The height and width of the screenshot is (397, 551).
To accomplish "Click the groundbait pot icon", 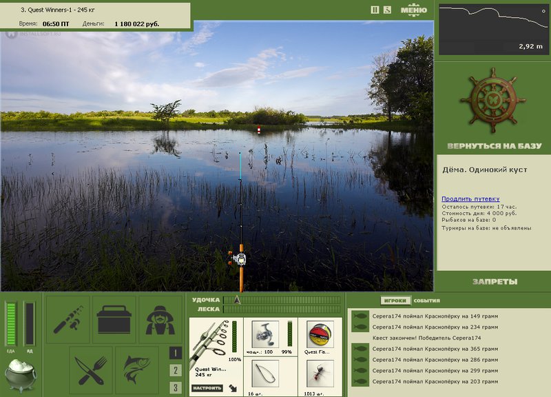I will [x=21, y=376].
